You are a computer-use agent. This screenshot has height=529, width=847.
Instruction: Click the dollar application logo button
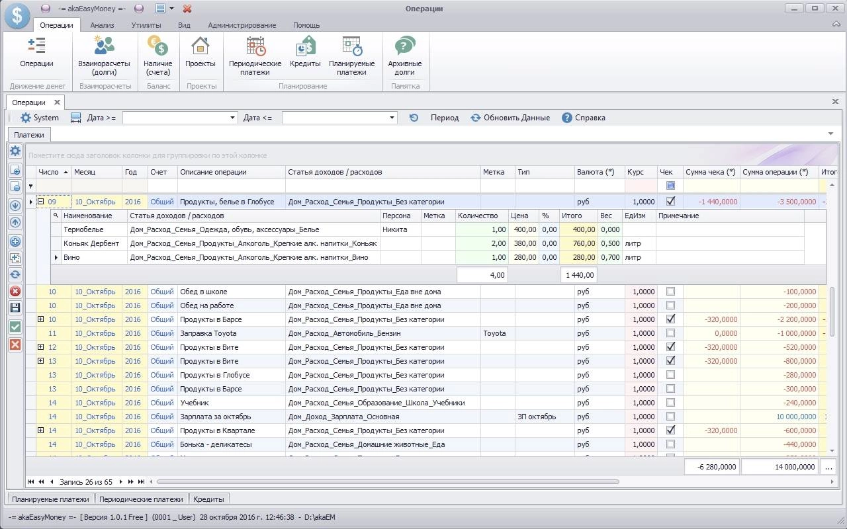tap(17, 16)
